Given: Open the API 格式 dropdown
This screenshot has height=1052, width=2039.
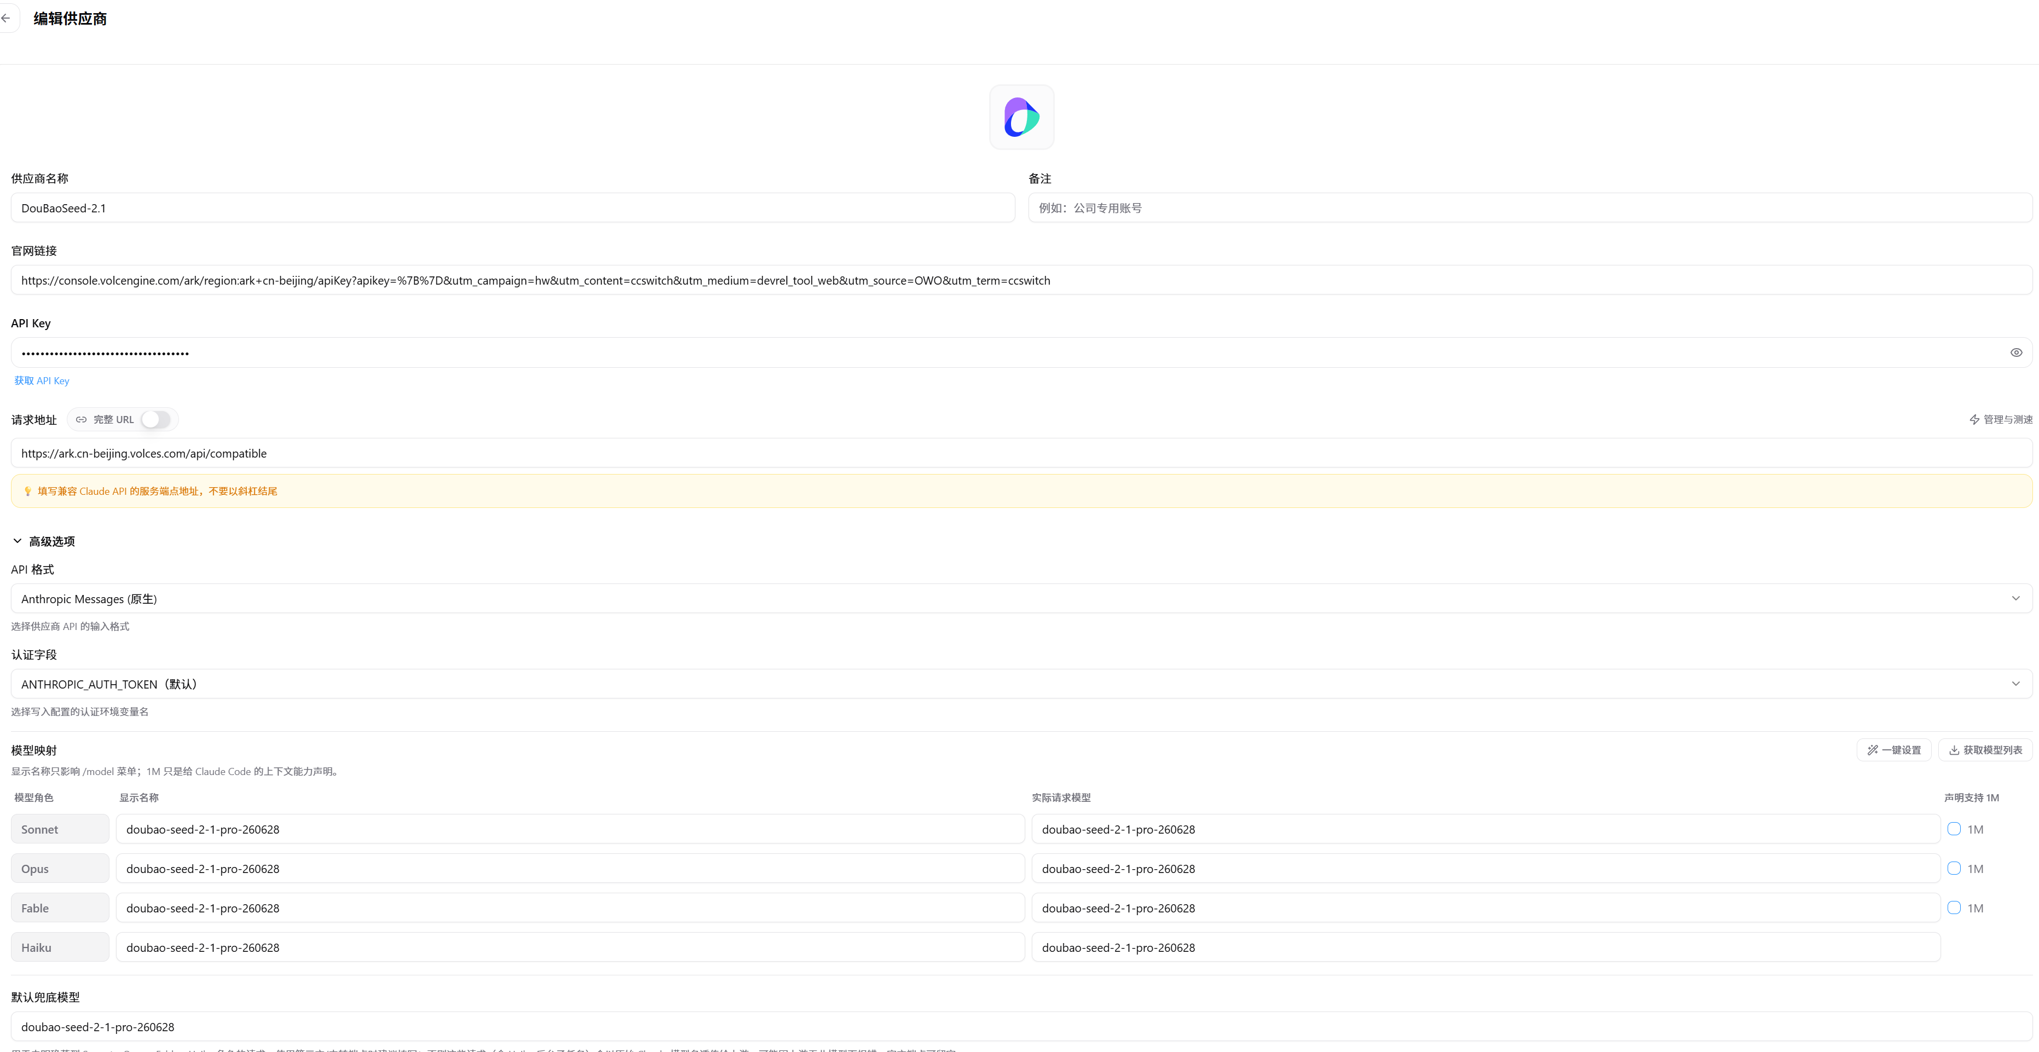Looking at the screenshot, I should coord(1021,598).
